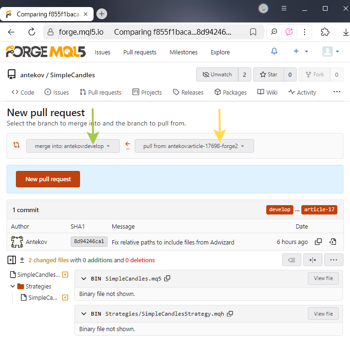Open the browser search icon
Screen dimensions: 350x340
[274, 32]
